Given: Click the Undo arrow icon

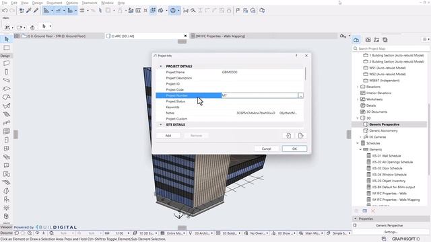Looking at the screenshot, I should (x=5, y=11).
